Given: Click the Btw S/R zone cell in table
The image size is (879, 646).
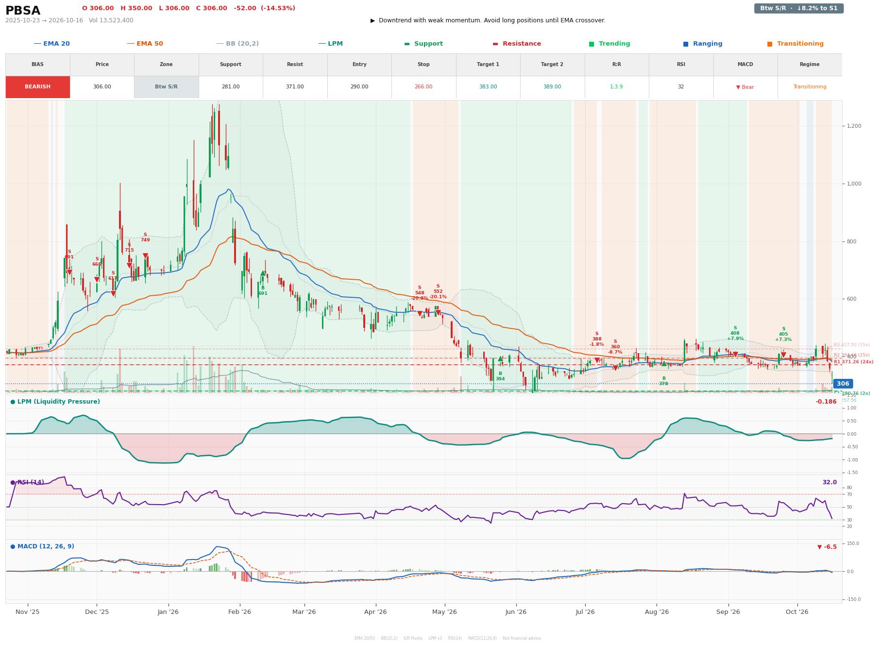Looking at the screenshot, I should [166, 87].
